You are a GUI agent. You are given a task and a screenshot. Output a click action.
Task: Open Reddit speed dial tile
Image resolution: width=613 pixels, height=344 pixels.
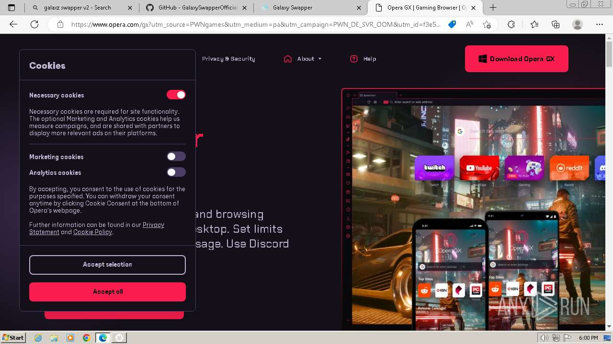pyautogui.click(x=569, y=168)
